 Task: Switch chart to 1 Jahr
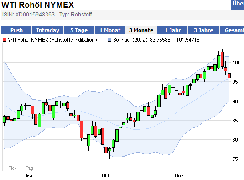tap(172, 30)
